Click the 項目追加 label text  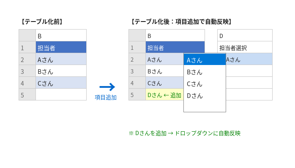106,98
